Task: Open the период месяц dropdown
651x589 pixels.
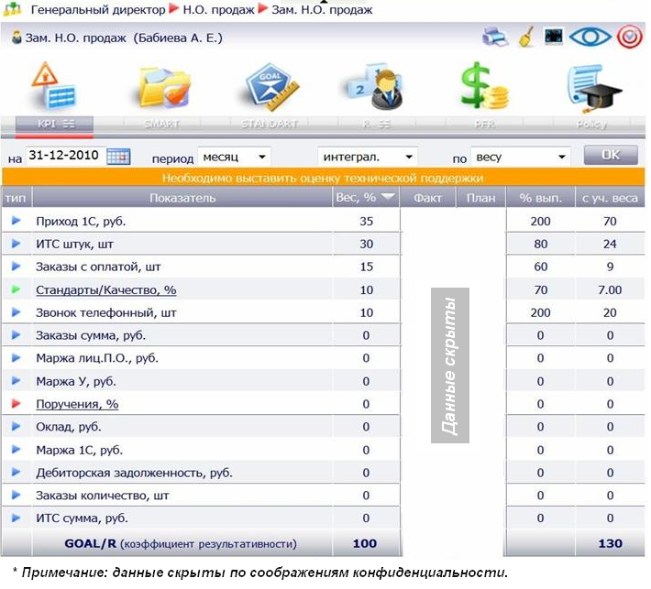Action: [x=234, y=158]
